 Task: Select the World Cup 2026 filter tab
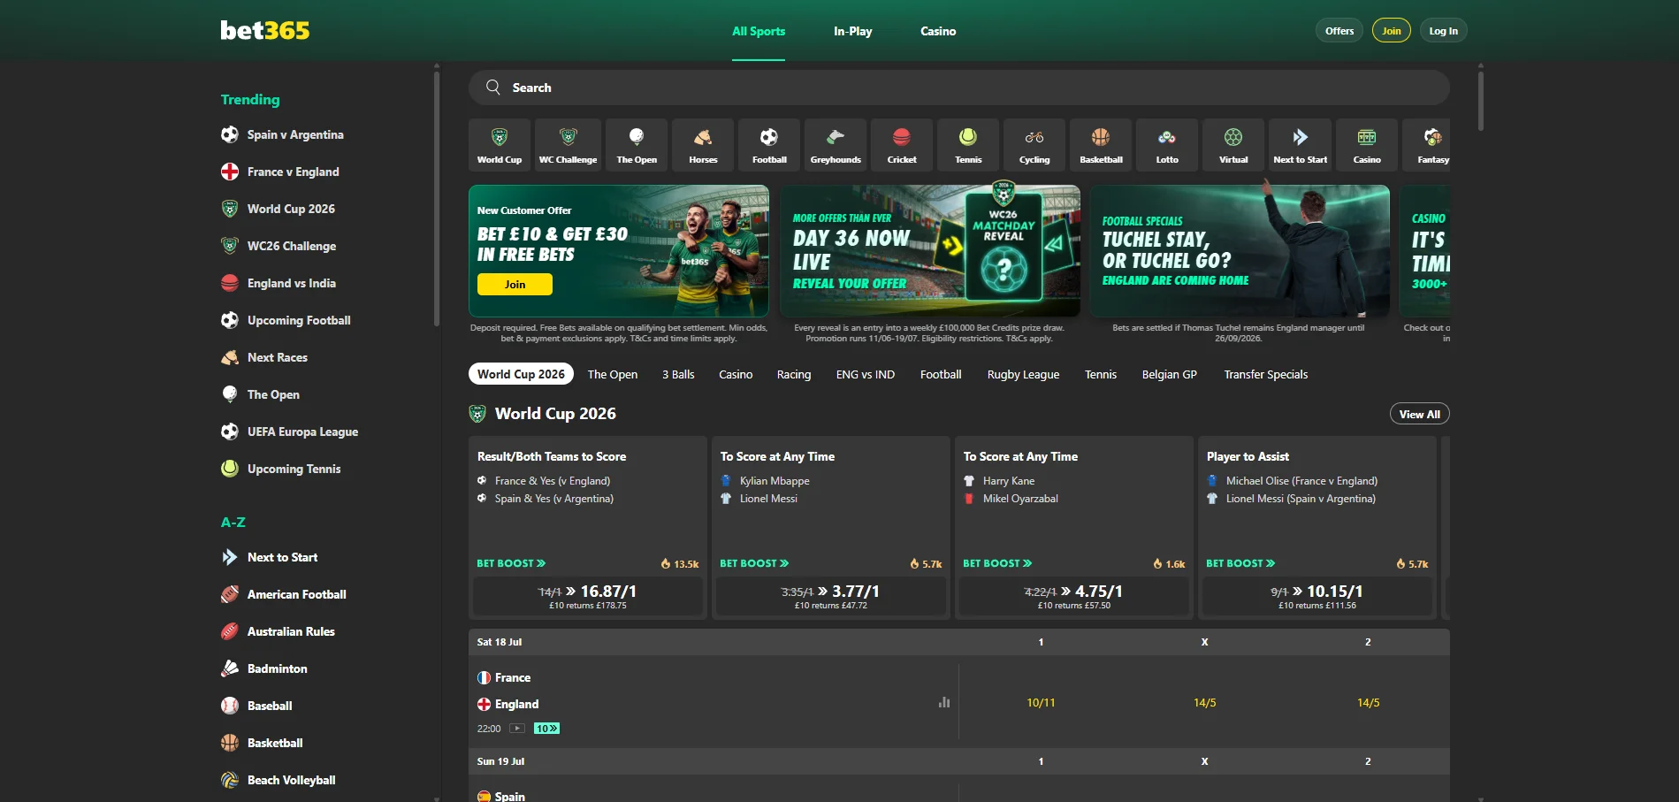(x=521, y=374)
